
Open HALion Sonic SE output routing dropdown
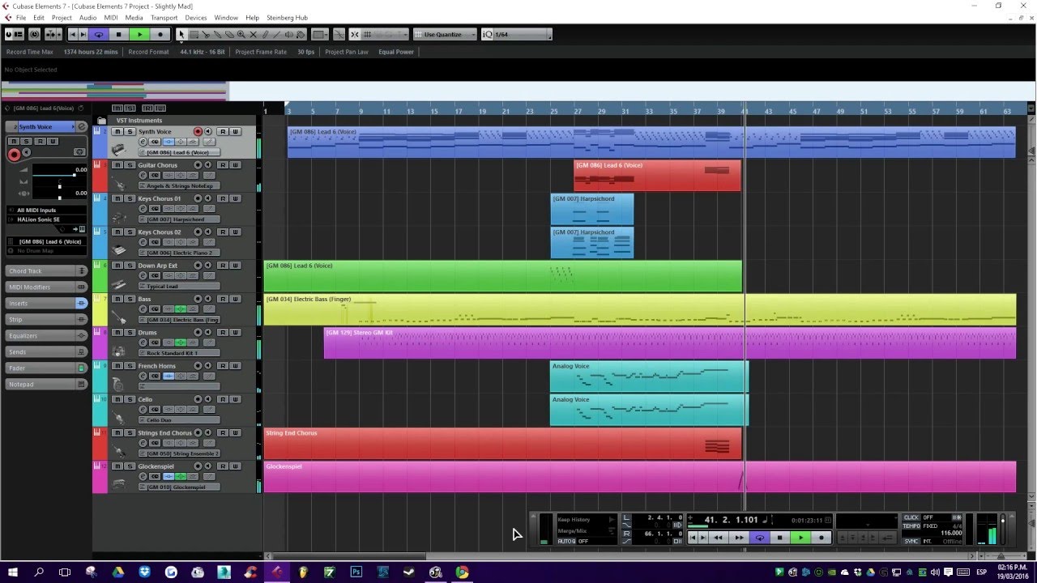pos(47,219)
